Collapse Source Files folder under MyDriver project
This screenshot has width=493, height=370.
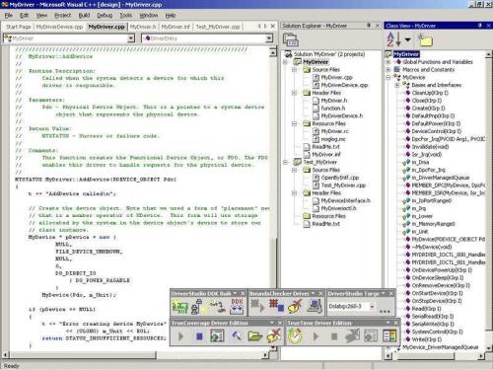(x=295, y=70)
